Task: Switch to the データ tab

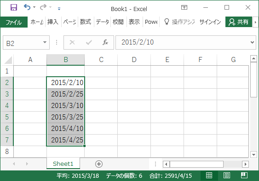Action: 102,22
